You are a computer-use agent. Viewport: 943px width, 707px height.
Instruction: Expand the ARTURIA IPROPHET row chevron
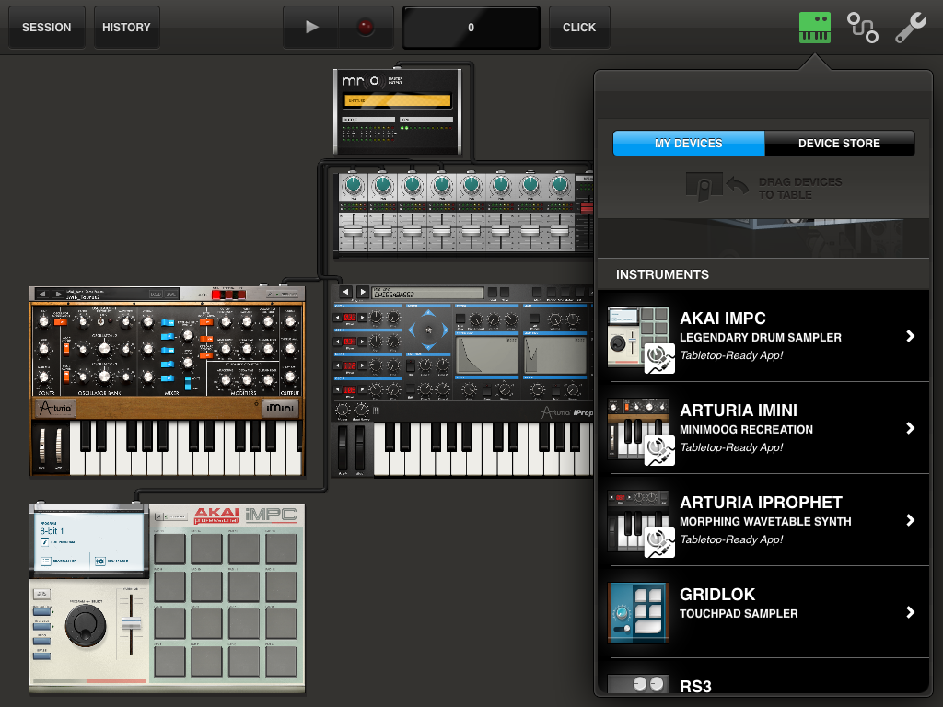pyautogui.click(x=910, y=520)
